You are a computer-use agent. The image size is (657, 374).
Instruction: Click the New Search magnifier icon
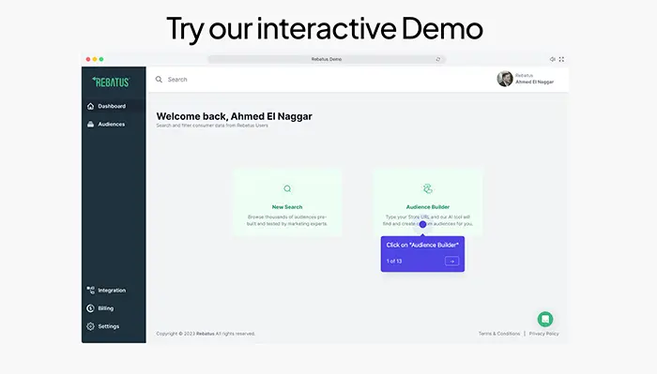coord(287,188)
